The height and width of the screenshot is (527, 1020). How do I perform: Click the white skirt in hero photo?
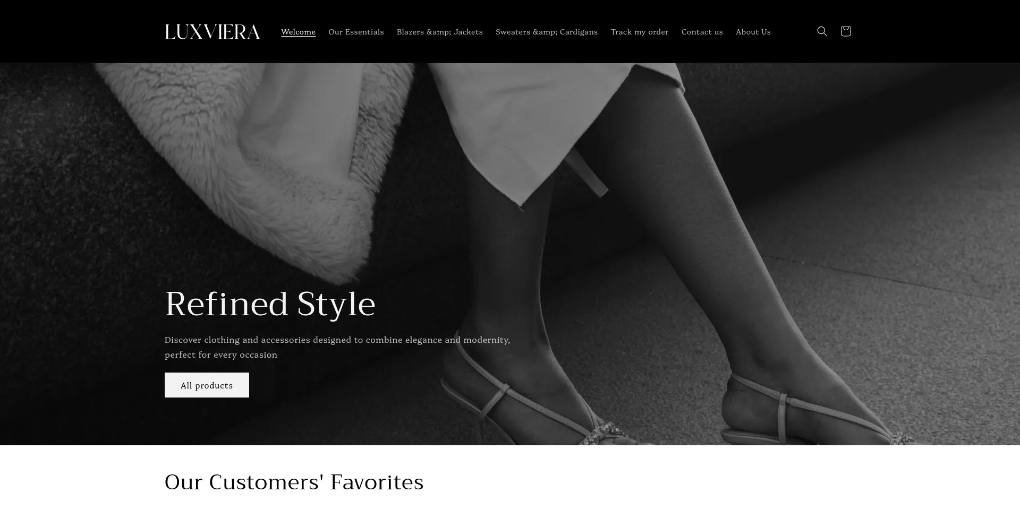click(552, 117)
